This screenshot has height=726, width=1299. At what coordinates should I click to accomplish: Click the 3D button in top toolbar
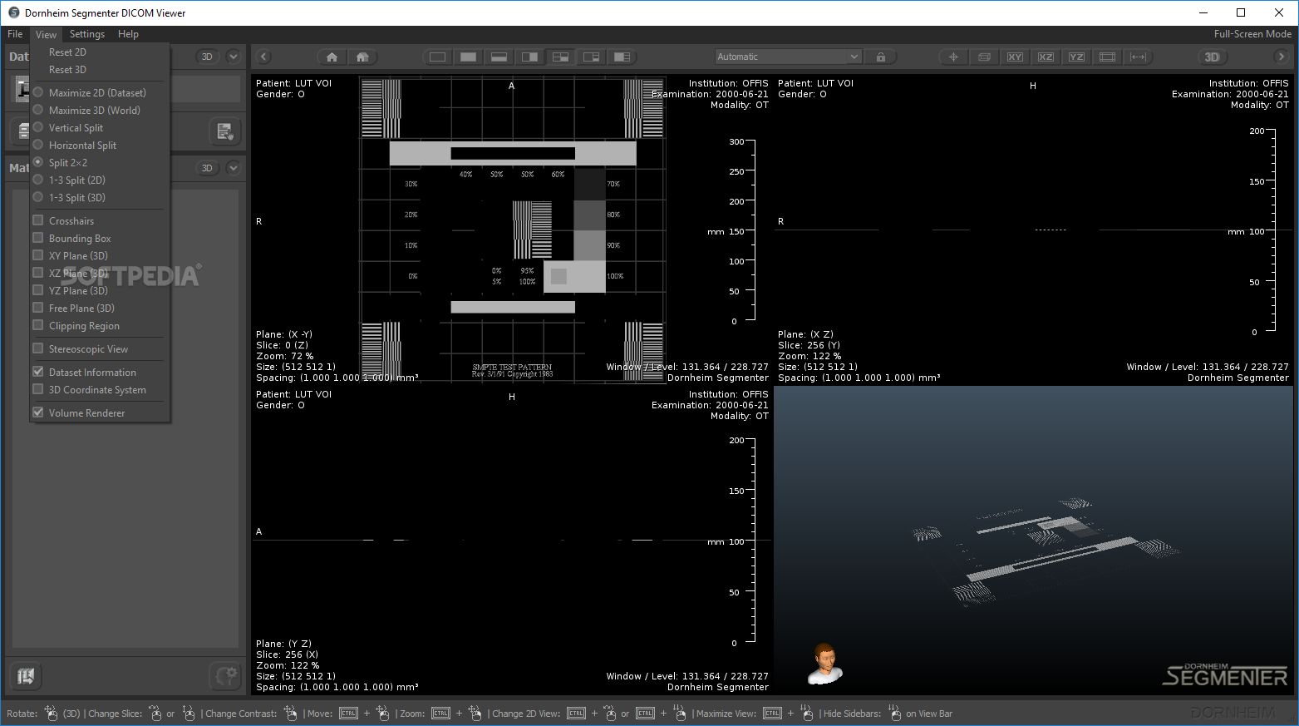coord(1212,57)
